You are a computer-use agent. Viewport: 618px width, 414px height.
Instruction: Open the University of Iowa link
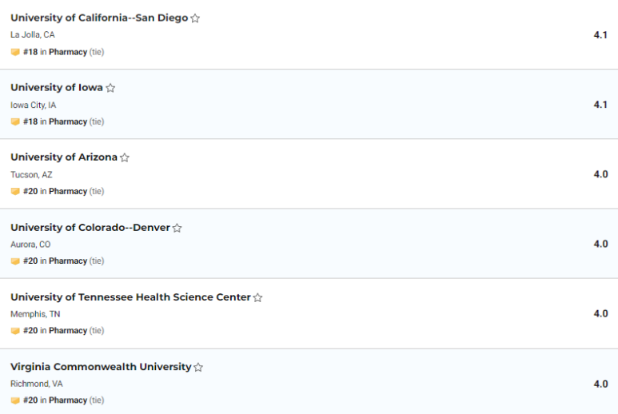57,87
